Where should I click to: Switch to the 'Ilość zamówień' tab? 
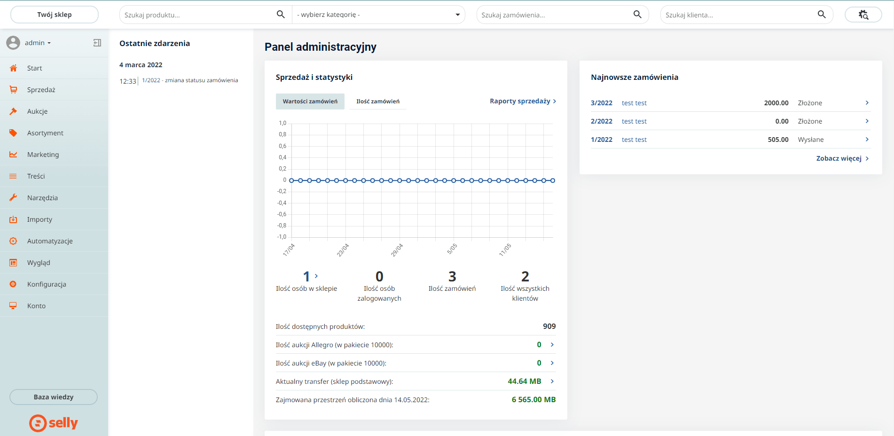378,101
